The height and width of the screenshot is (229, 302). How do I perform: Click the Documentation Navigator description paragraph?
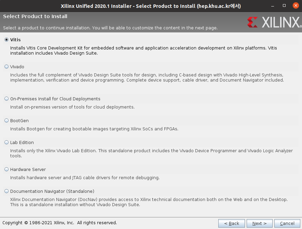(149, 202)
